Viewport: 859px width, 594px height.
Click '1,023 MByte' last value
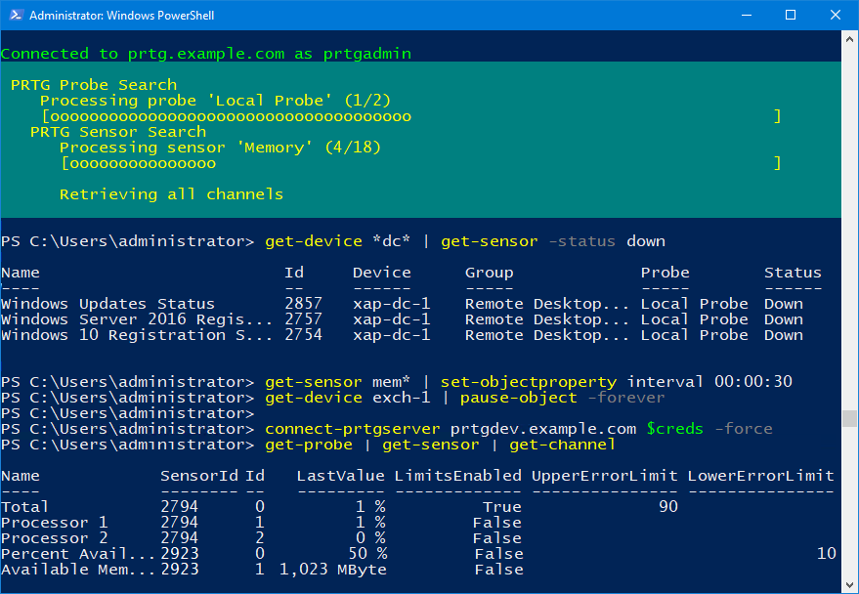tap(333, 570)
